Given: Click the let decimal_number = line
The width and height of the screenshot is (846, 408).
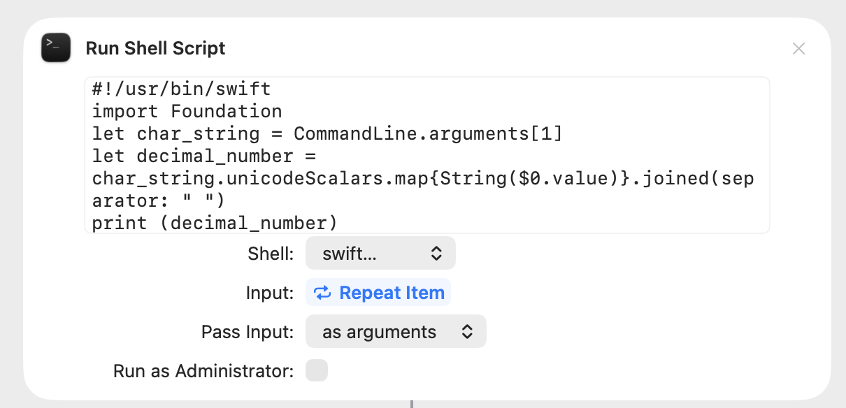Looking at the screenshot, I should click(204, 156).
